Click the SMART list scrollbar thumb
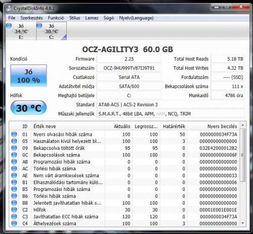 tap(242, 155)
